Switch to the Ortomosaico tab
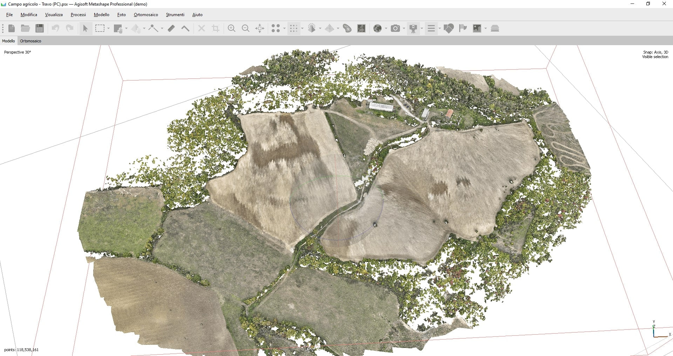Screen dimensions: 673x356 [30, 41]
